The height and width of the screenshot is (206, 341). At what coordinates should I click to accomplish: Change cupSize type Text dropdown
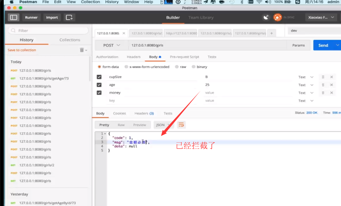click(306, 77)
